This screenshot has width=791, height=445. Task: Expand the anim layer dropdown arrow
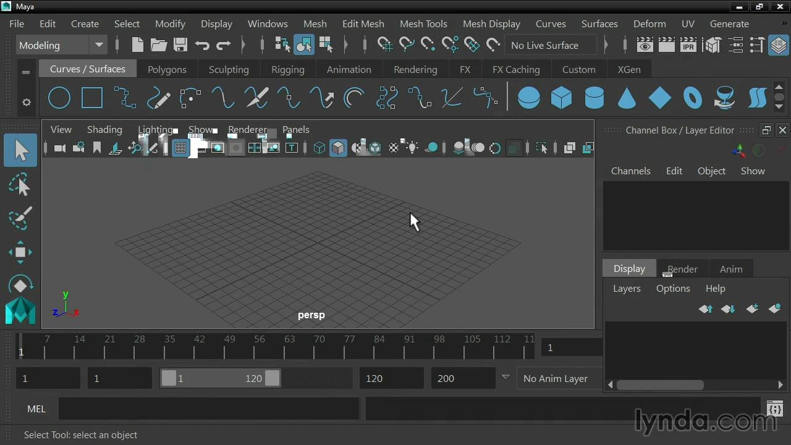505,378
